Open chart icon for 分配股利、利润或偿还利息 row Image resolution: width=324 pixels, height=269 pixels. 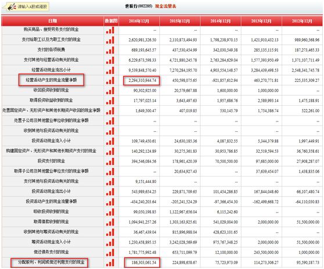click(x=110, y=263)
